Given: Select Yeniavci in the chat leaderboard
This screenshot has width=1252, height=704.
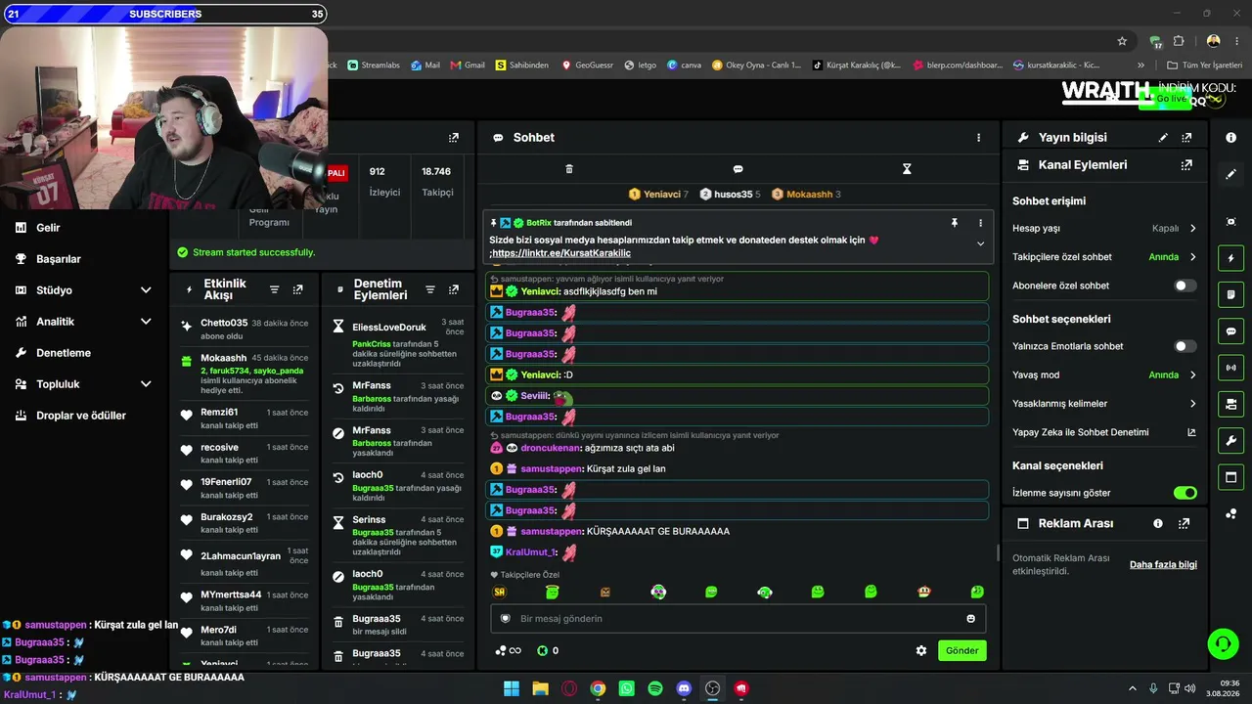Looking at the screenshot, I should point(658,195).
